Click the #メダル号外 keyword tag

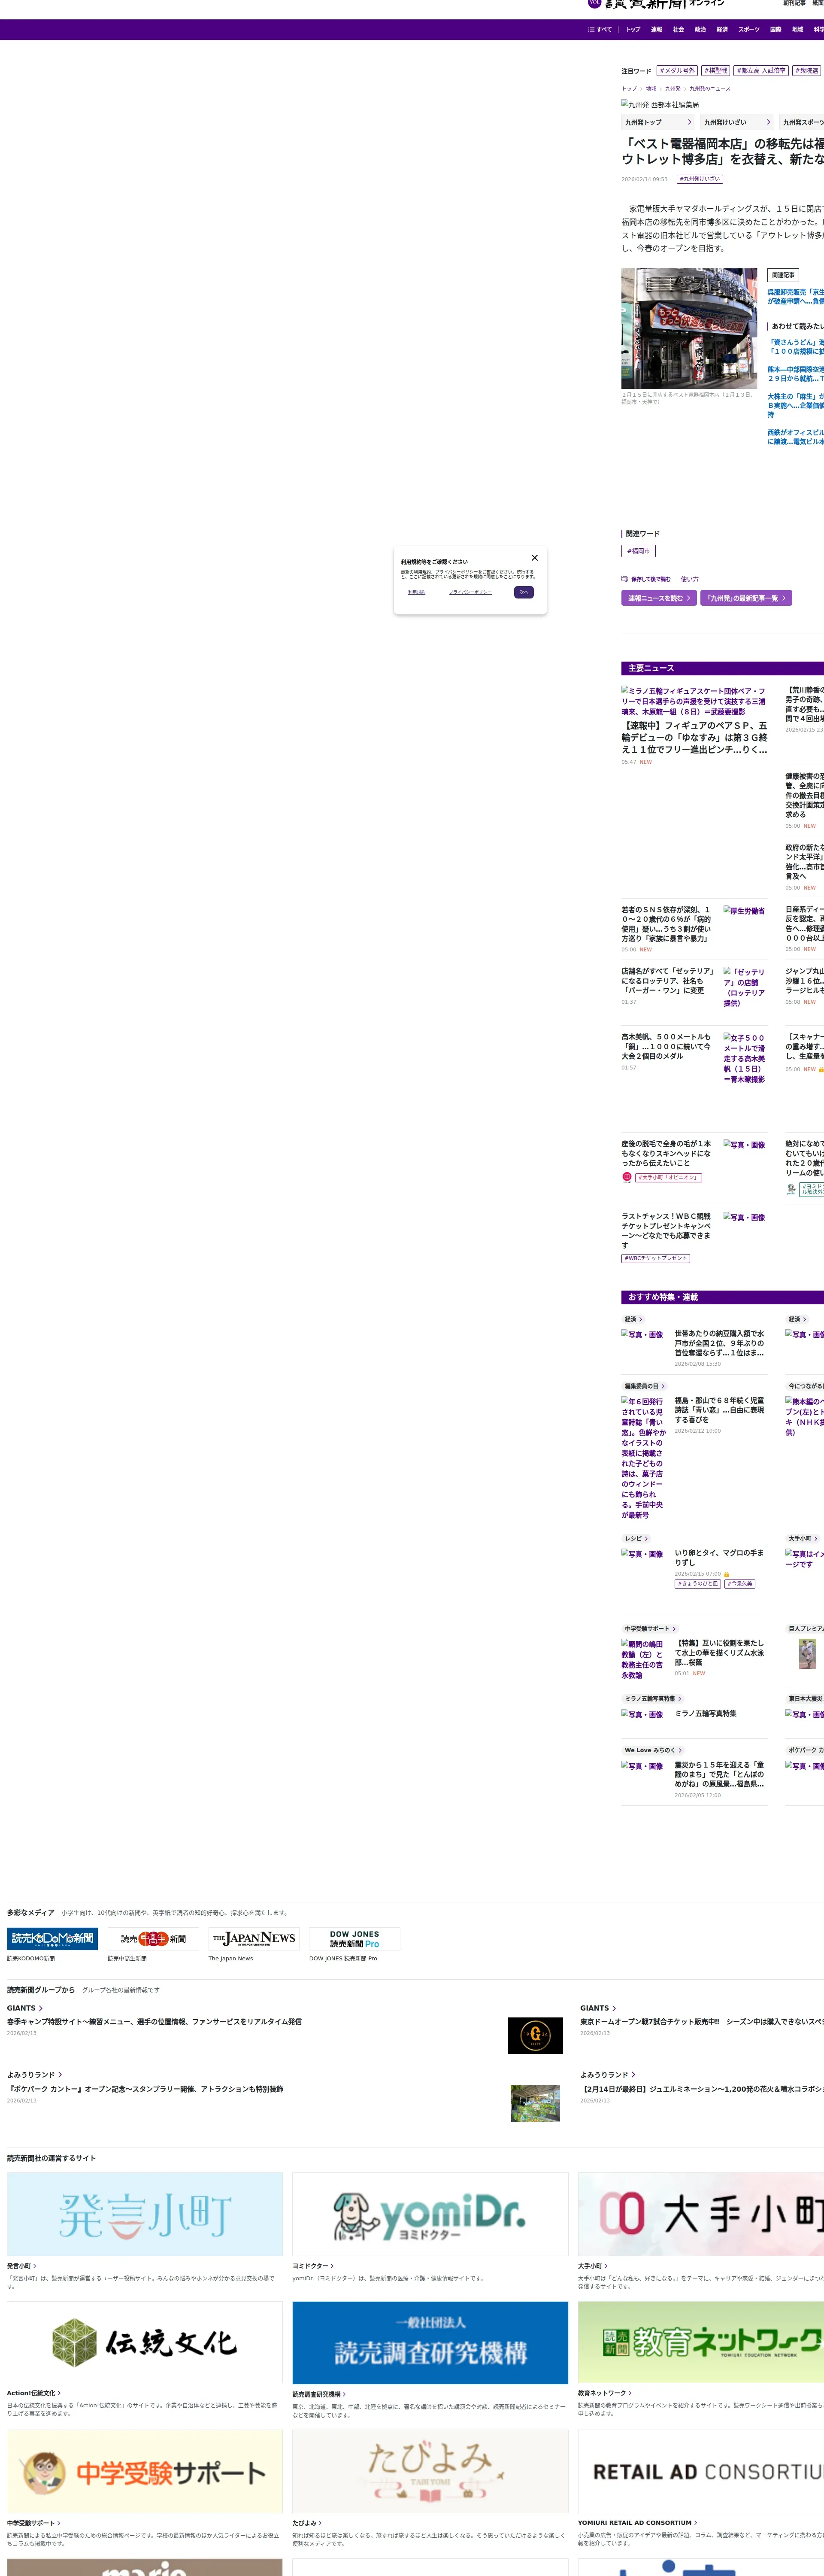(x=677, y=71)
